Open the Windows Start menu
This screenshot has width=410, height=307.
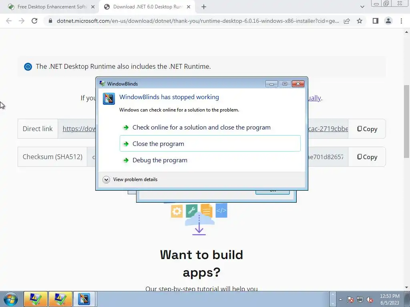coord(11,299)
